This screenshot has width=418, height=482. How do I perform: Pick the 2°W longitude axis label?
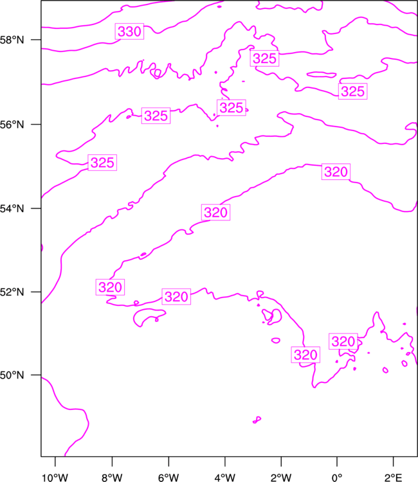click(x=281, y=478)
